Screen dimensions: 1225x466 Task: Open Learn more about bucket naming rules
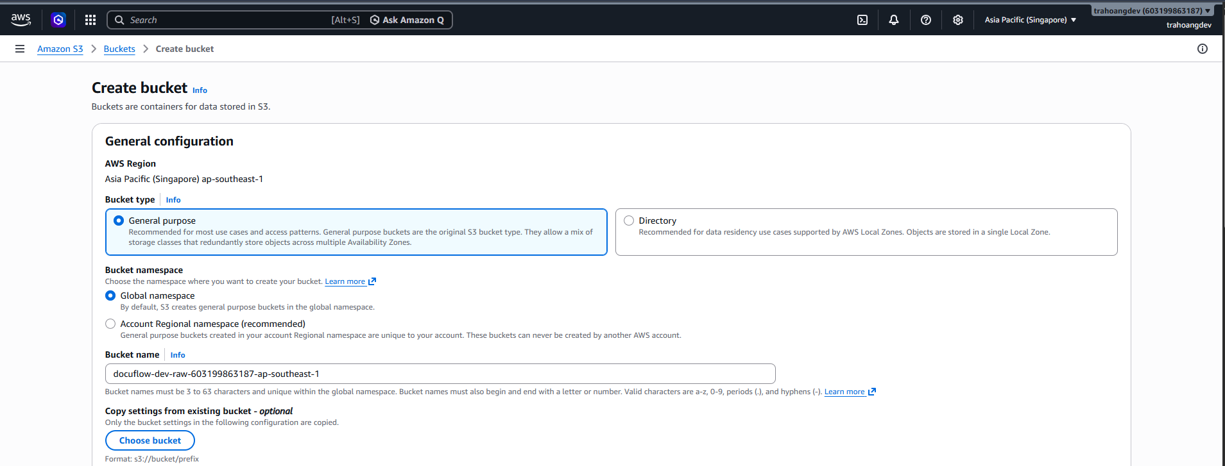click(844, 392)
